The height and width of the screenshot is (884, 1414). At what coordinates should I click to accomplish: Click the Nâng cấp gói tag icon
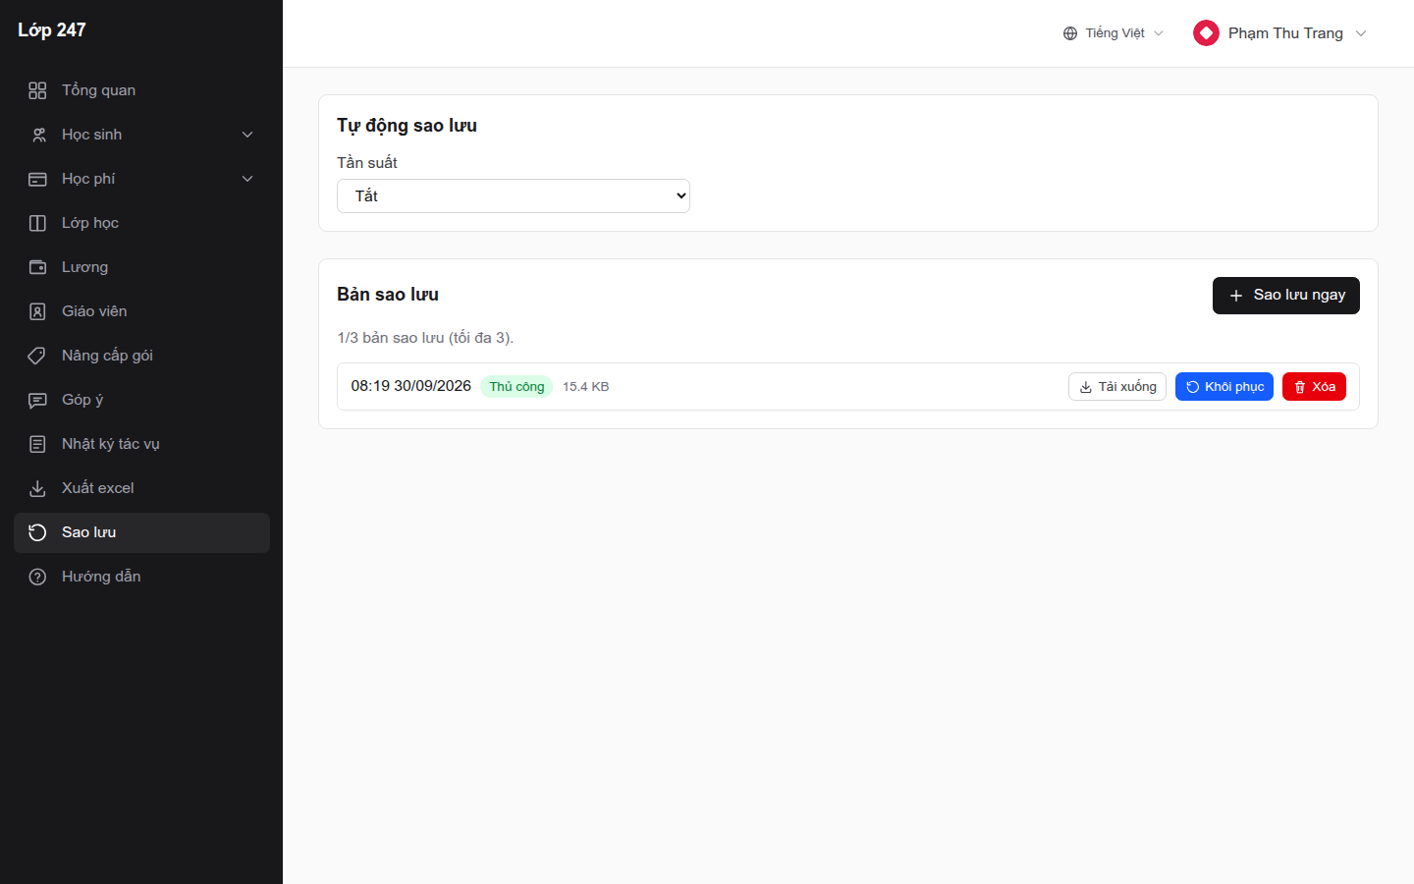point(37,356)
